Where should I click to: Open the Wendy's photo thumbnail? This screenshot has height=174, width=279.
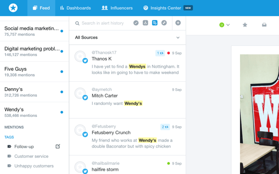click(259, 114)
